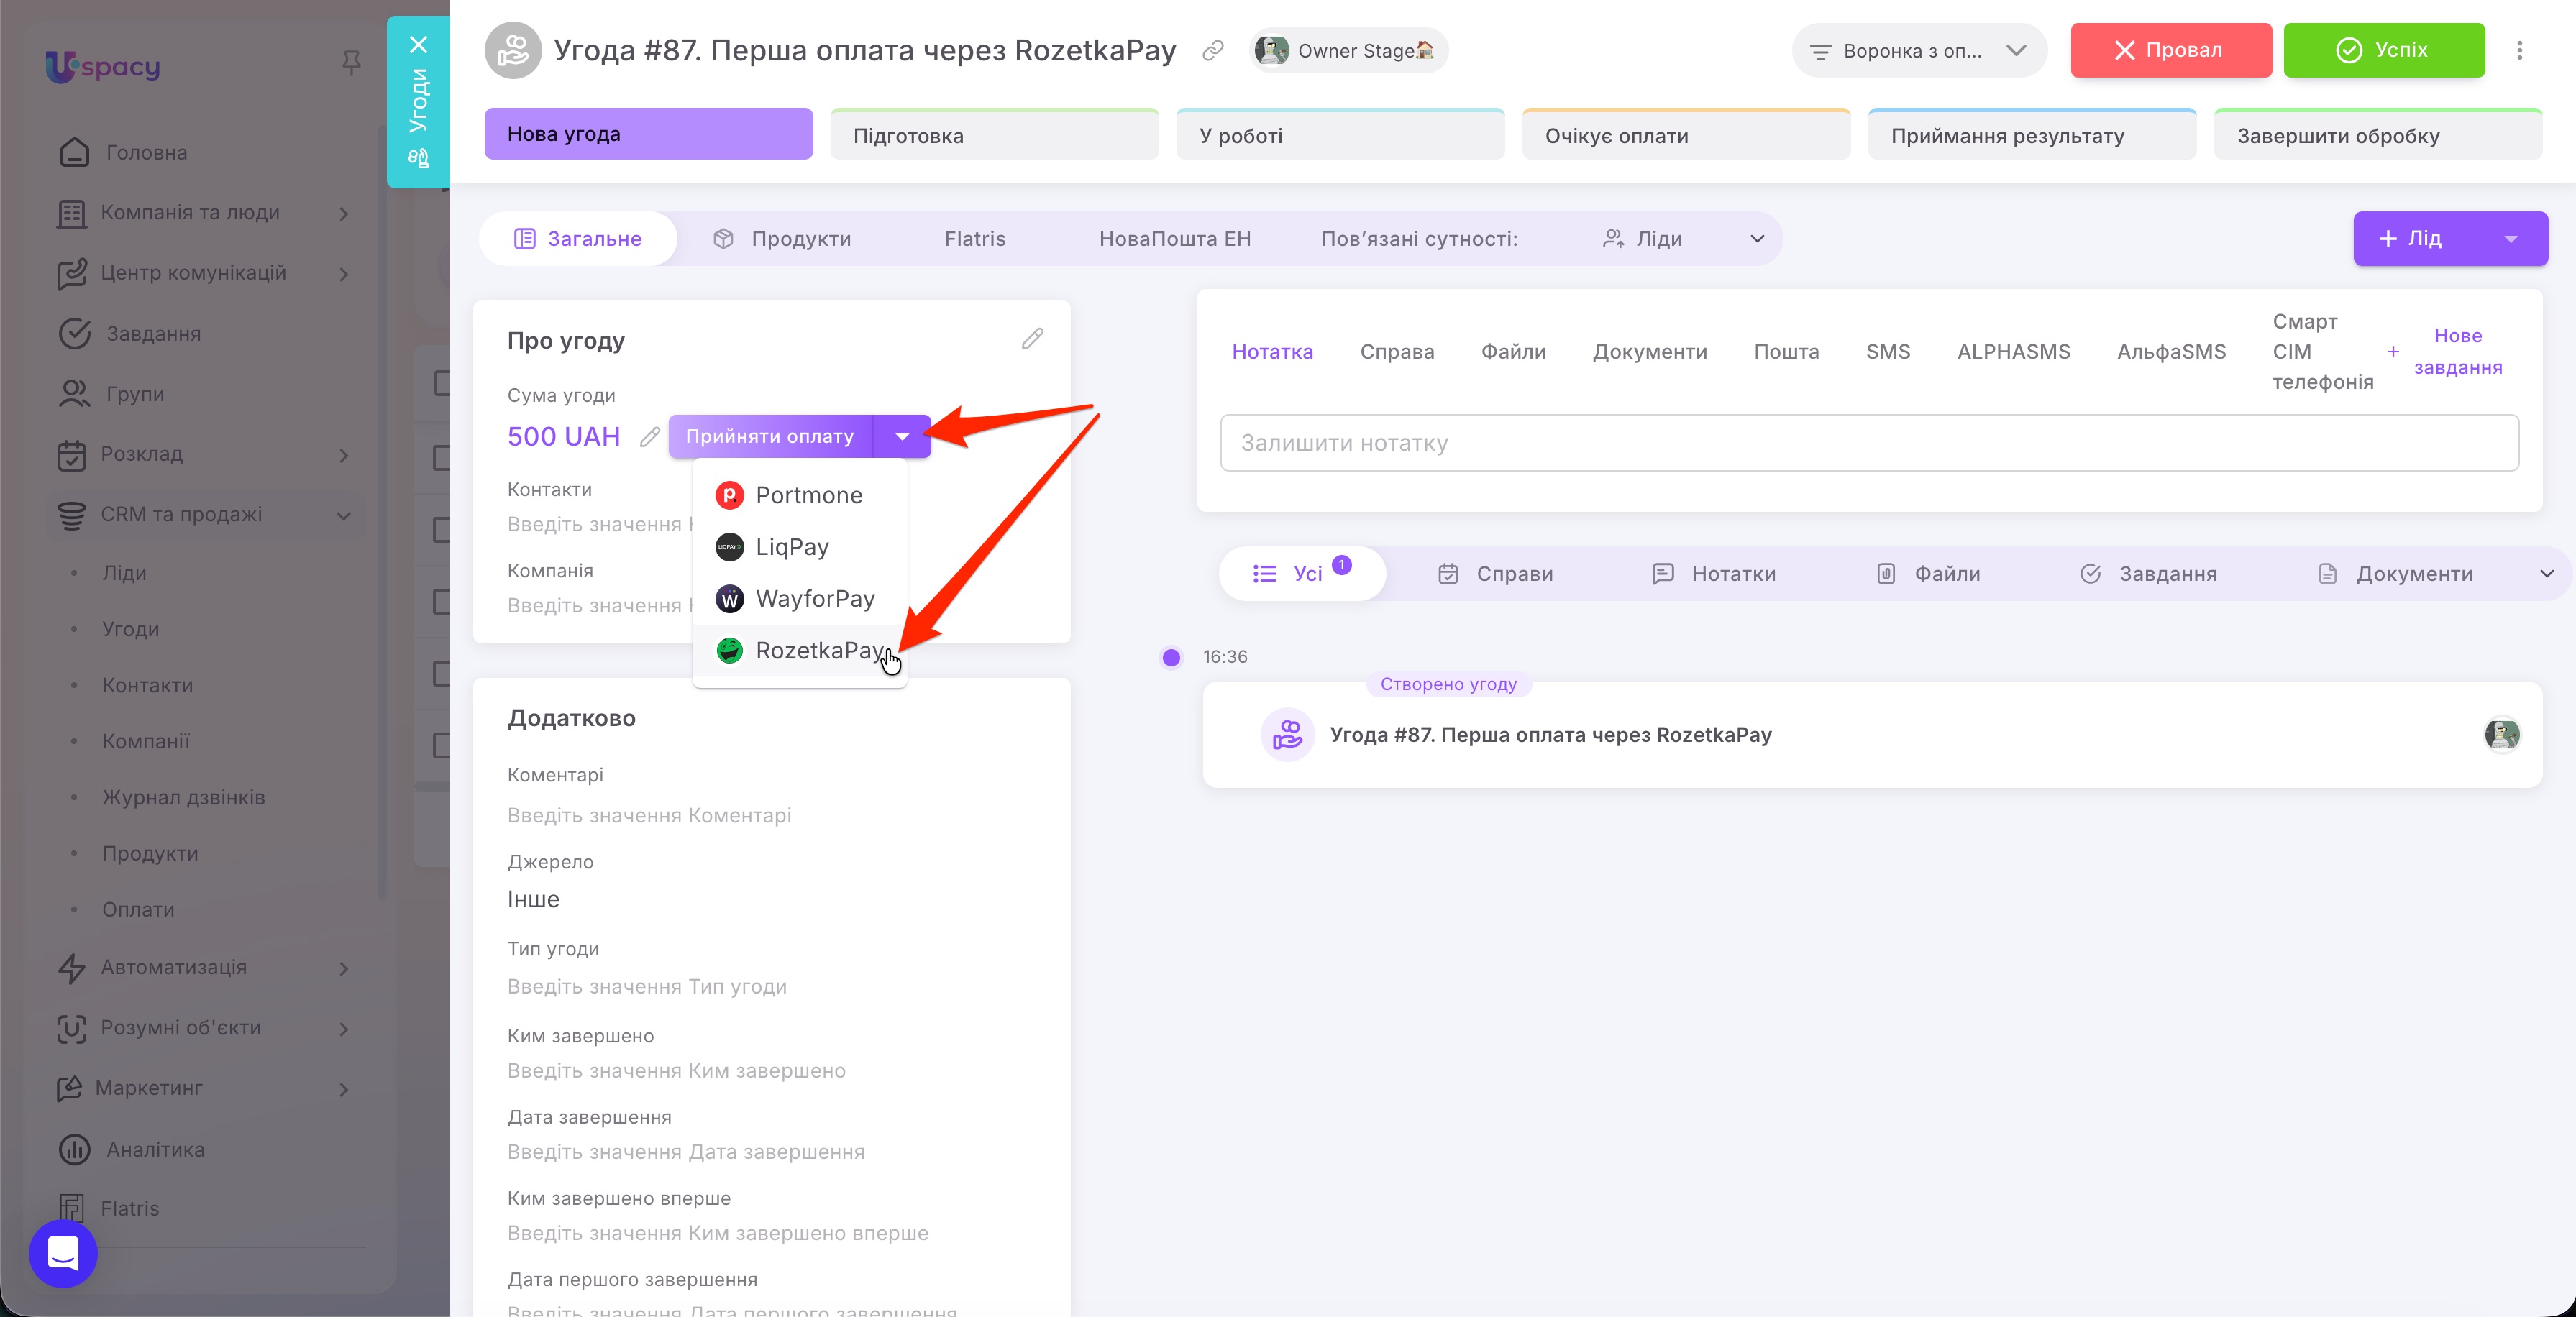Click the Uspacy logo
2576x1317 pixels.
pyautogui.click(x=103, y=66)
